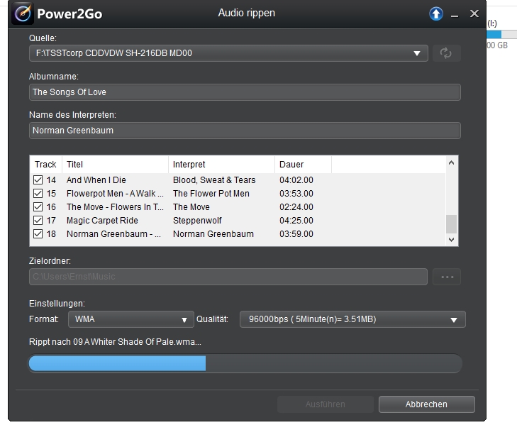Deselect track 18 Norman Greenbaum checkbox
Viewport: 517px width, 425px height.
tap(38, 234)
